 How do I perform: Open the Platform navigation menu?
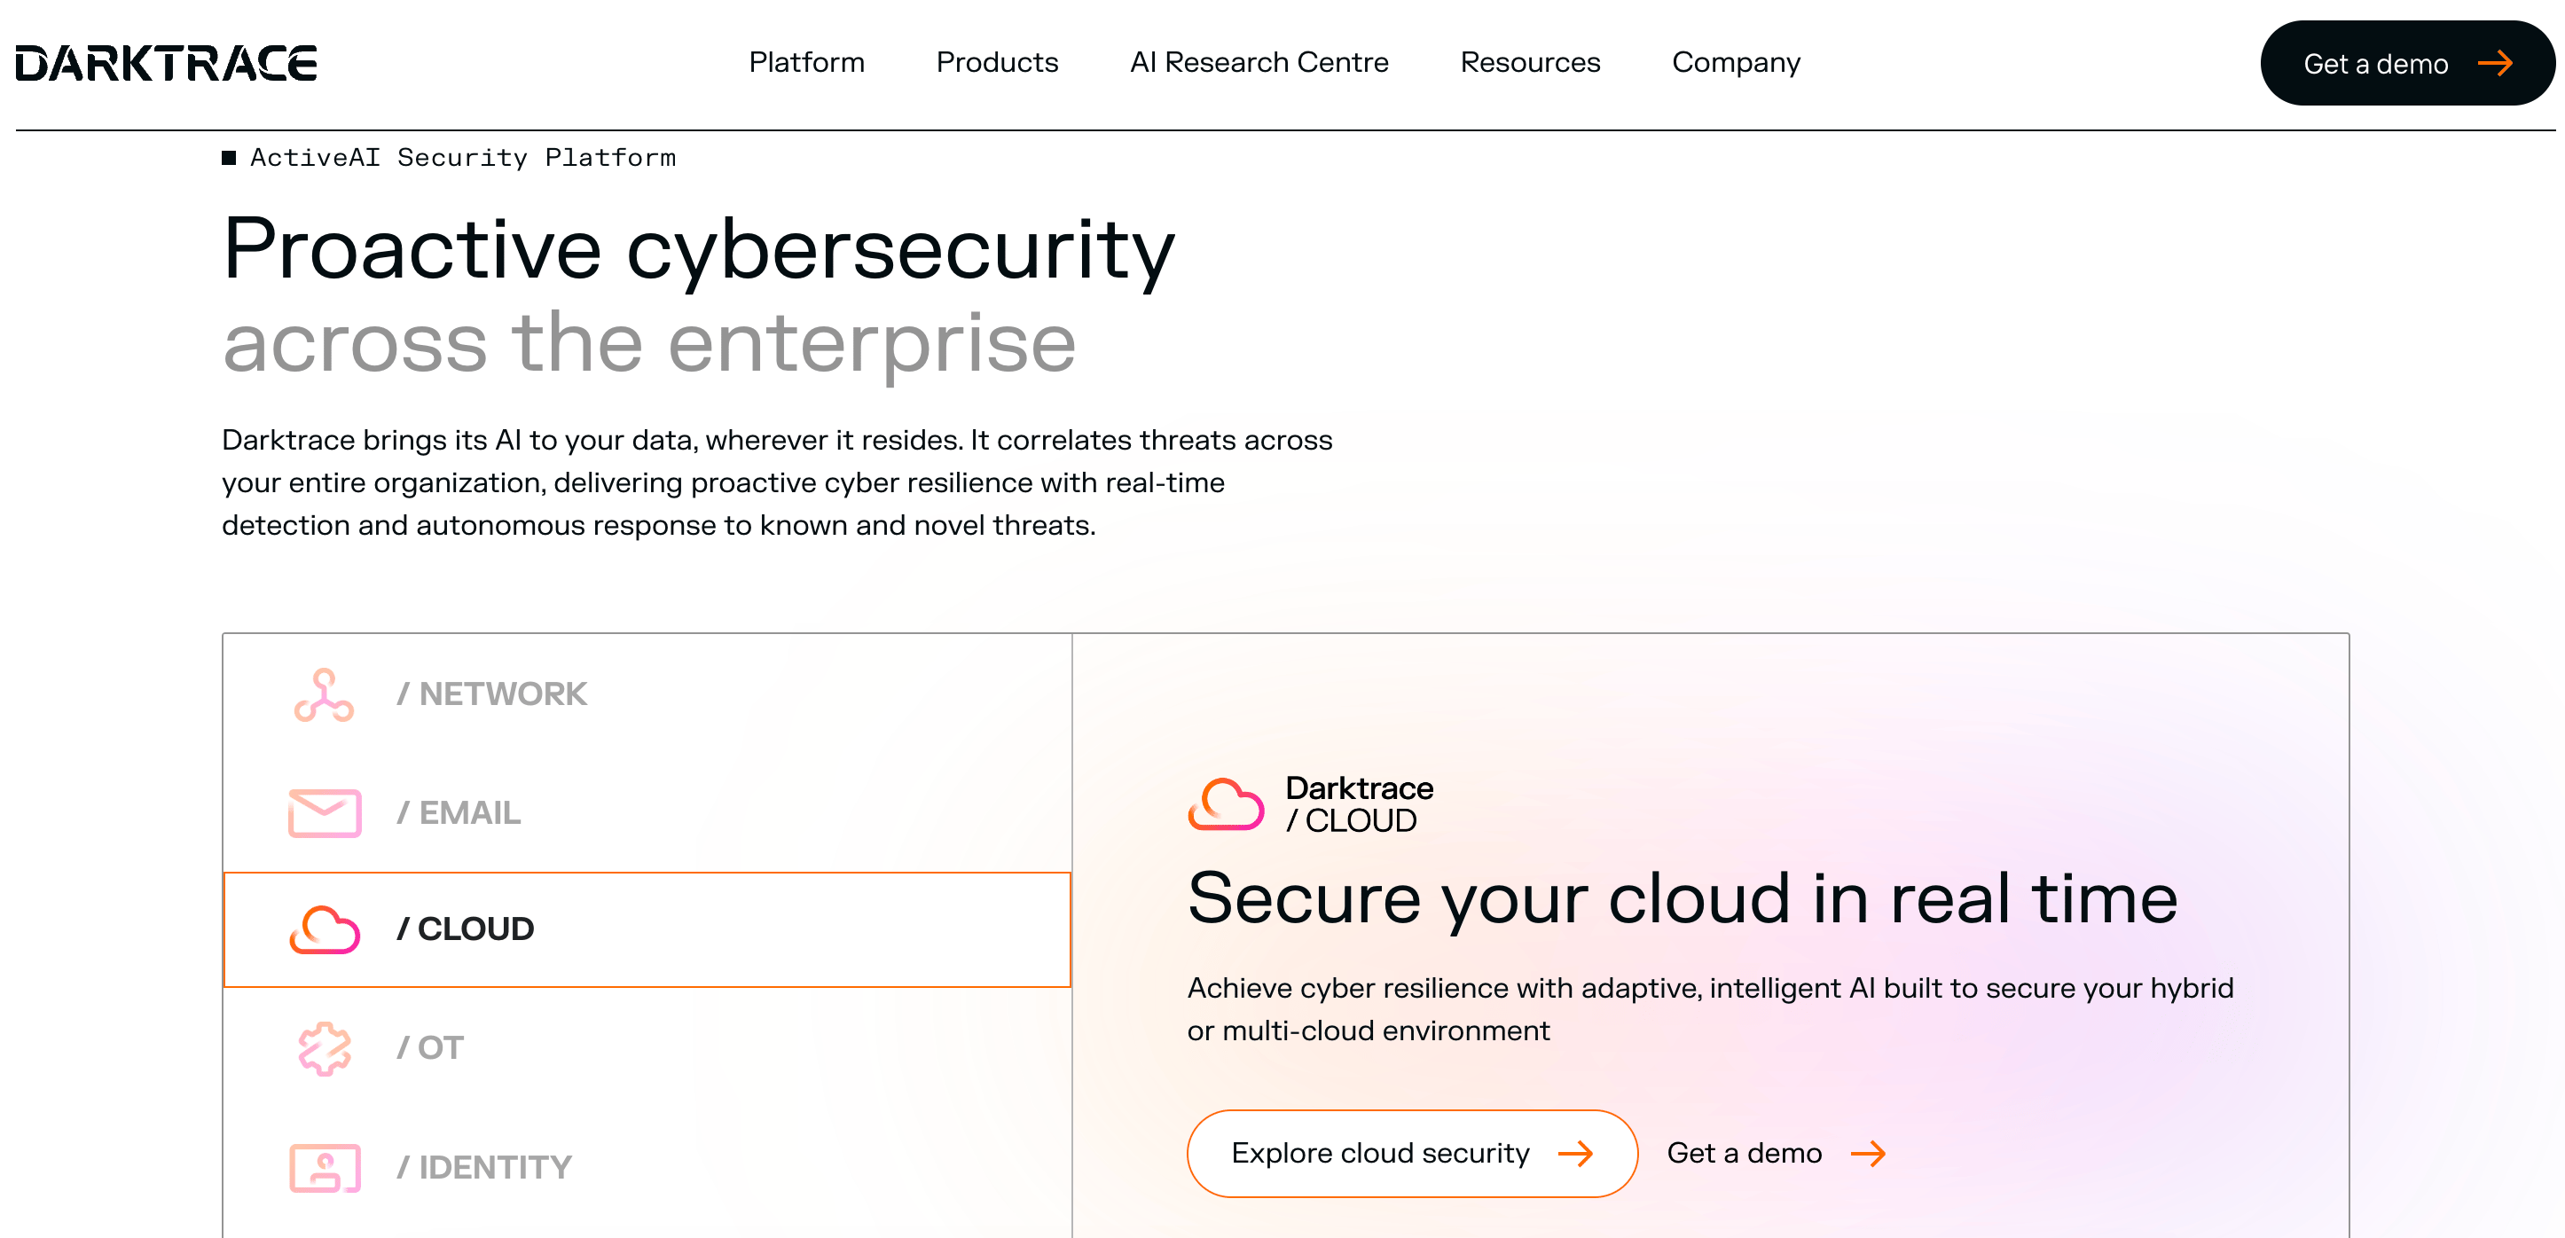806,63
